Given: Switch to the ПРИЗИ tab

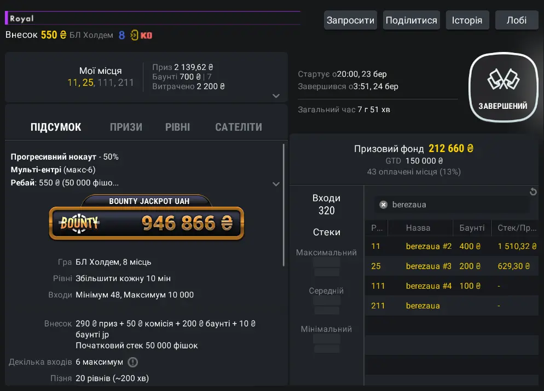Looking at the screenshot, I should pyautogui.click(x=126, y=127).
